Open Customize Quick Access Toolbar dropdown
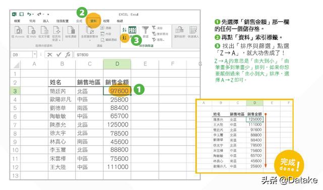323x190 pixels. (x=48, y=15)
